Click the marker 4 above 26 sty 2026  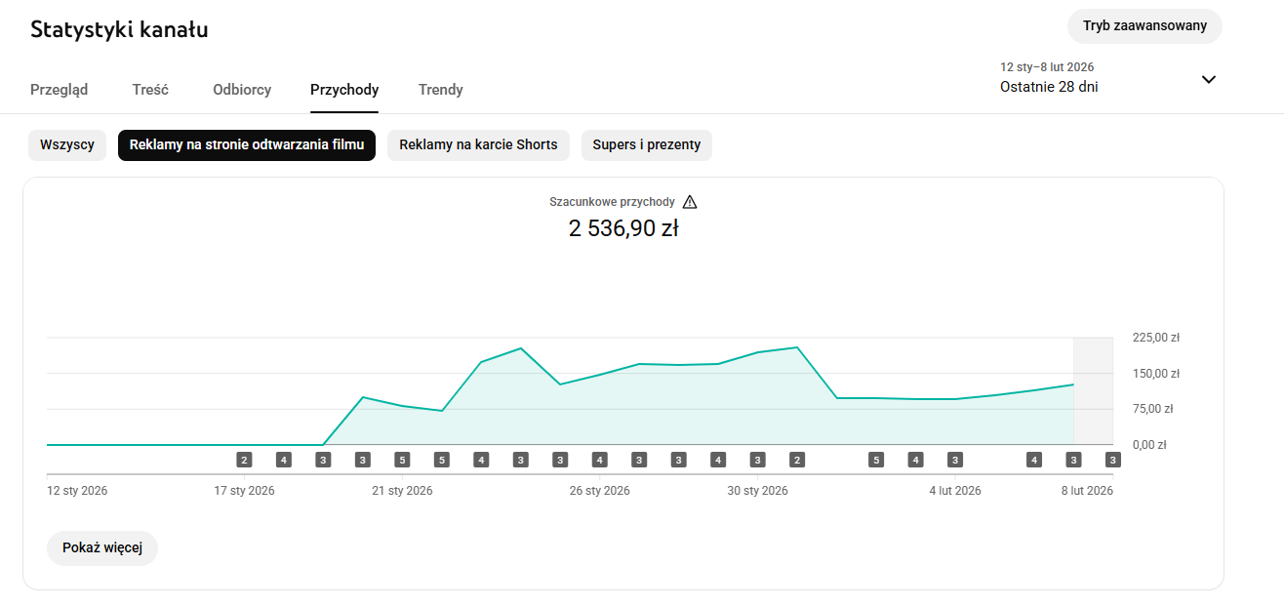click(599, 460)
